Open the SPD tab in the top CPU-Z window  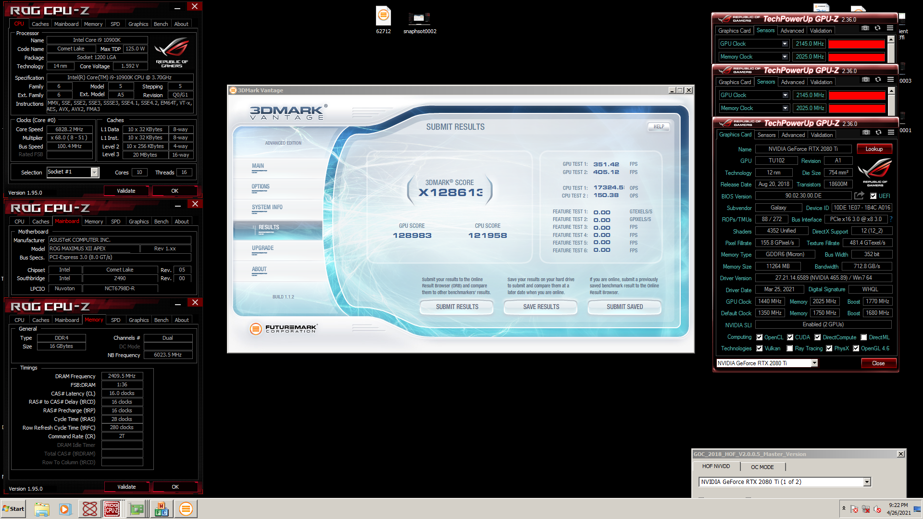tap(115, 24)
